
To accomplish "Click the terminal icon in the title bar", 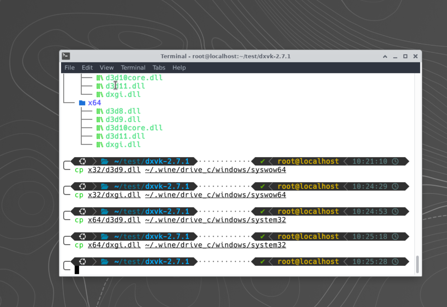I will tap(66, 56).
